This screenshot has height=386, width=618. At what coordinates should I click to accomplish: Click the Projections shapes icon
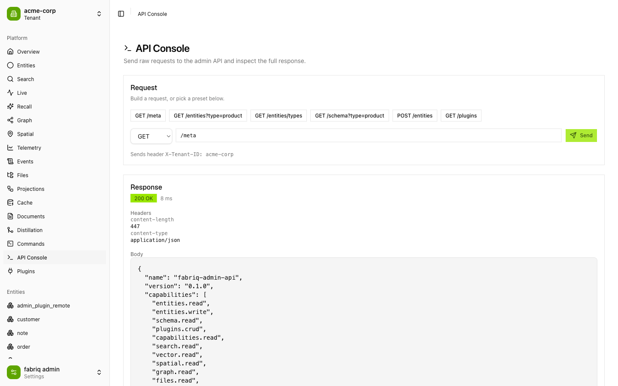click(10, 189)
